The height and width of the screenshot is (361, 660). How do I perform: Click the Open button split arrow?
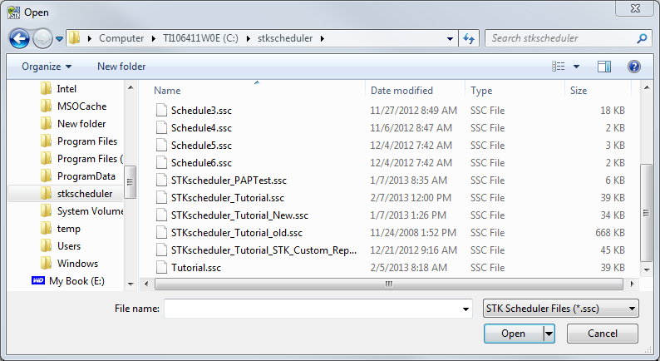549,334
